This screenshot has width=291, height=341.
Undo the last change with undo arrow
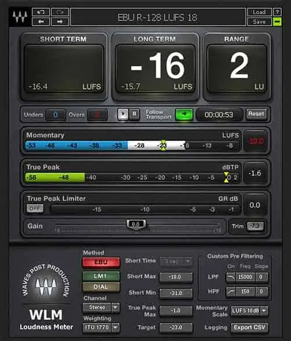point(41,12)
